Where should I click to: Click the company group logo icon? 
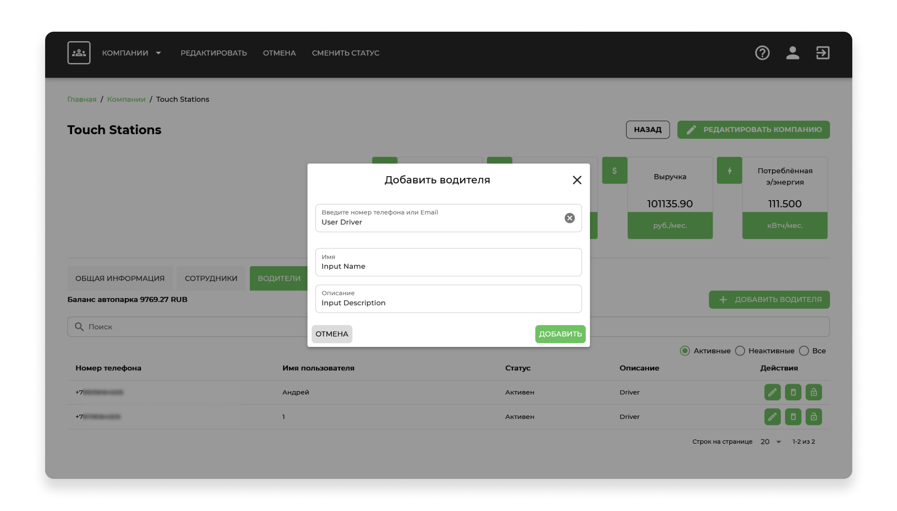tap(79, 53)
